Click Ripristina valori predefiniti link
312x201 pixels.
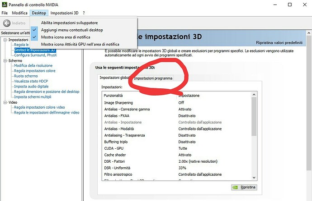(x=279, y=43)
